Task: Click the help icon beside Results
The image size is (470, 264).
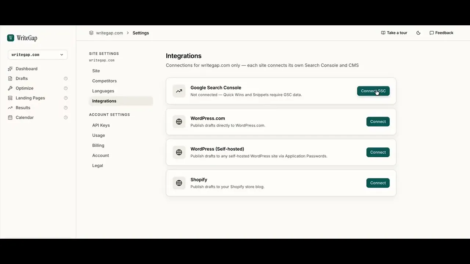Action: (66, 108)
